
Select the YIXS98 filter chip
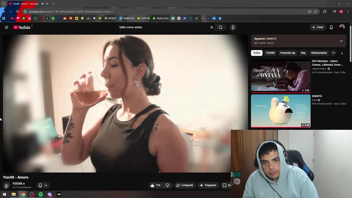point(270,53)
